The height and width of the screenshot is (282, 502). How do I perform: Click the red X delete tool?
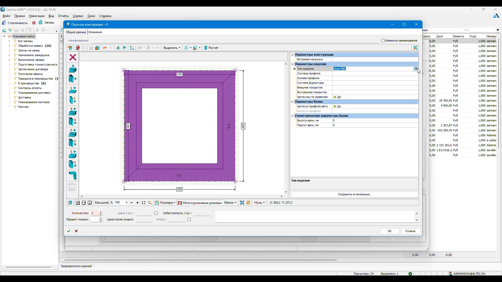73,57
